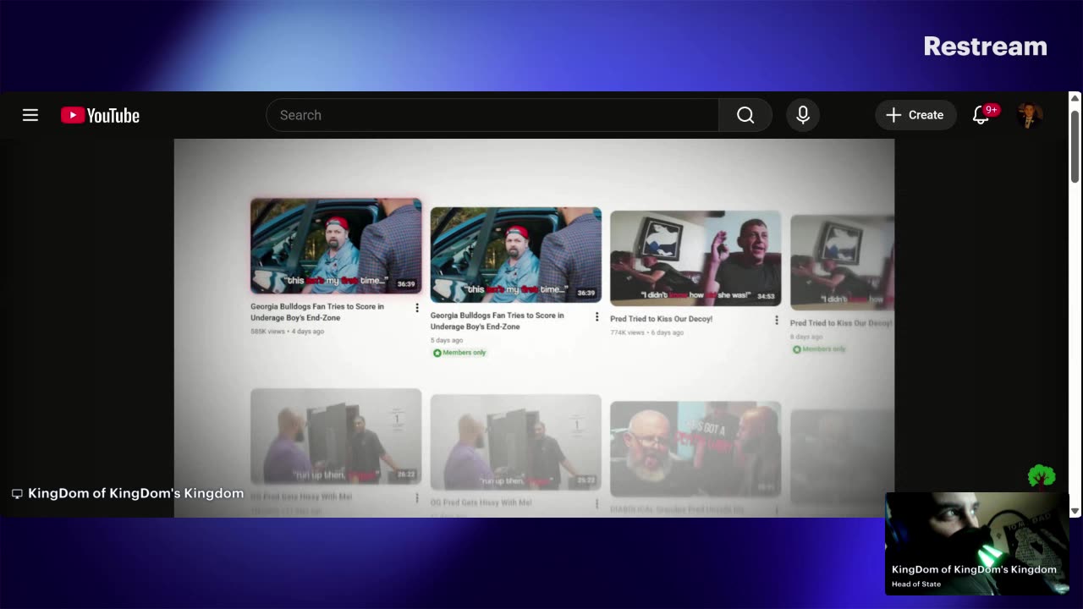The image size is (1083, 609).
Task: Click the vertical scrollbar thumb
Action: point(1075,145)
